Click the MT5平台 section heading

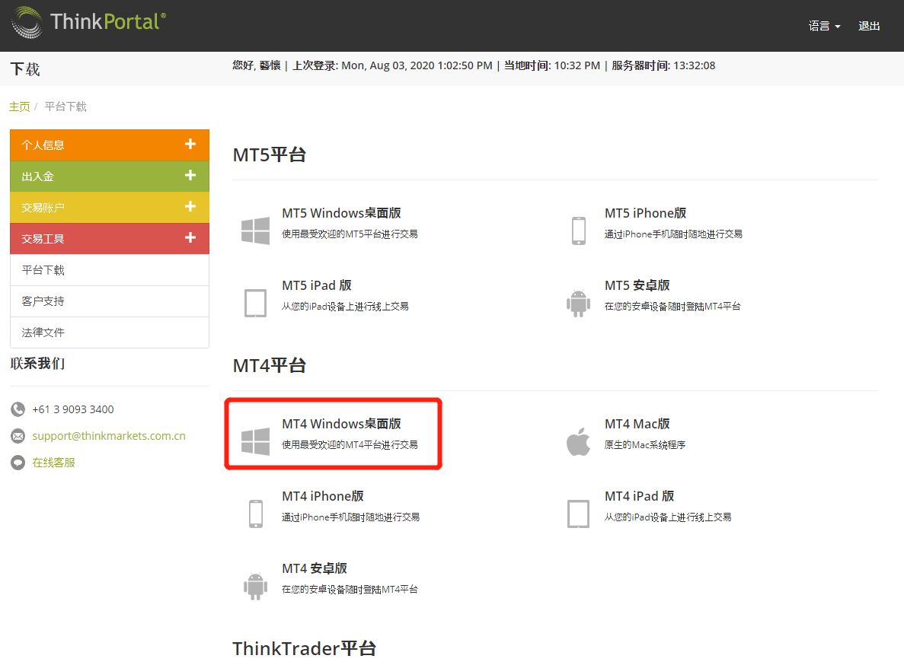tap(270, 155)
